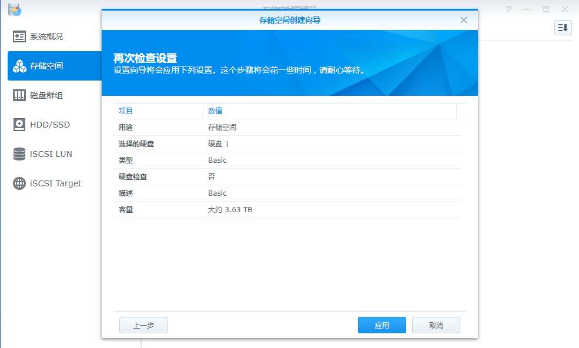Go back with the 上一步 button
The width and height of the screenshot is (579, 348).
click(x=143, y=325)
